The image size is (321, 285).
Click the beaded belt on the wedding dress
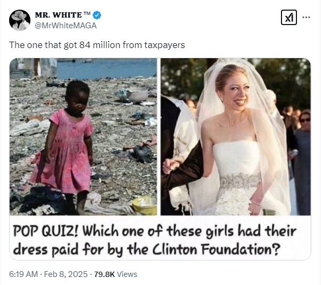tap(240, 180)
